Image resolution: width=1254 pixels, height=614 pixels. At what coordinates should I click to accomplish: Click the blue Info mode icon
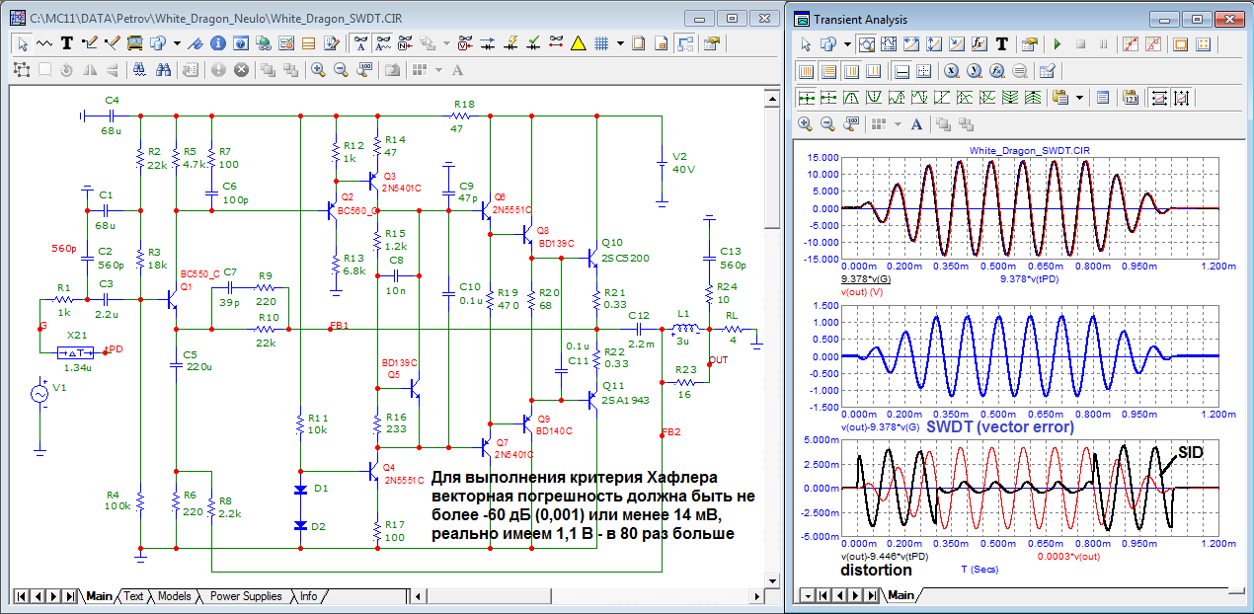click(216, 43)
